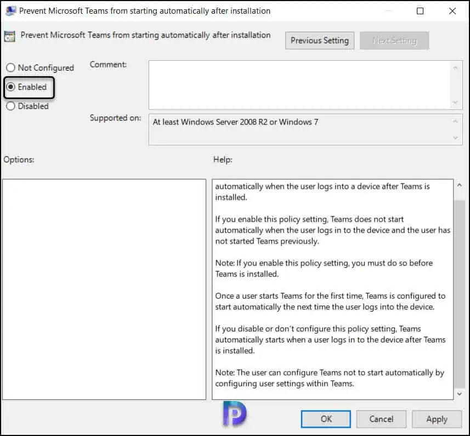The width and height of the screenshot is (470, 436).
Task: Select the Enabled radio button
Action: click(11, 87)
